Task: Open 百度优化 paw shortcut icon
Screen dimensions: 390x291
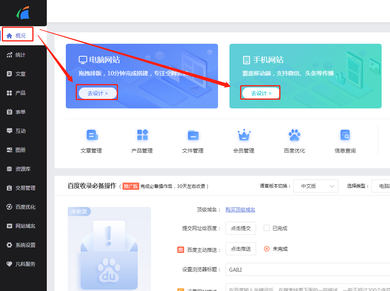Action: (x=294, y=135)
